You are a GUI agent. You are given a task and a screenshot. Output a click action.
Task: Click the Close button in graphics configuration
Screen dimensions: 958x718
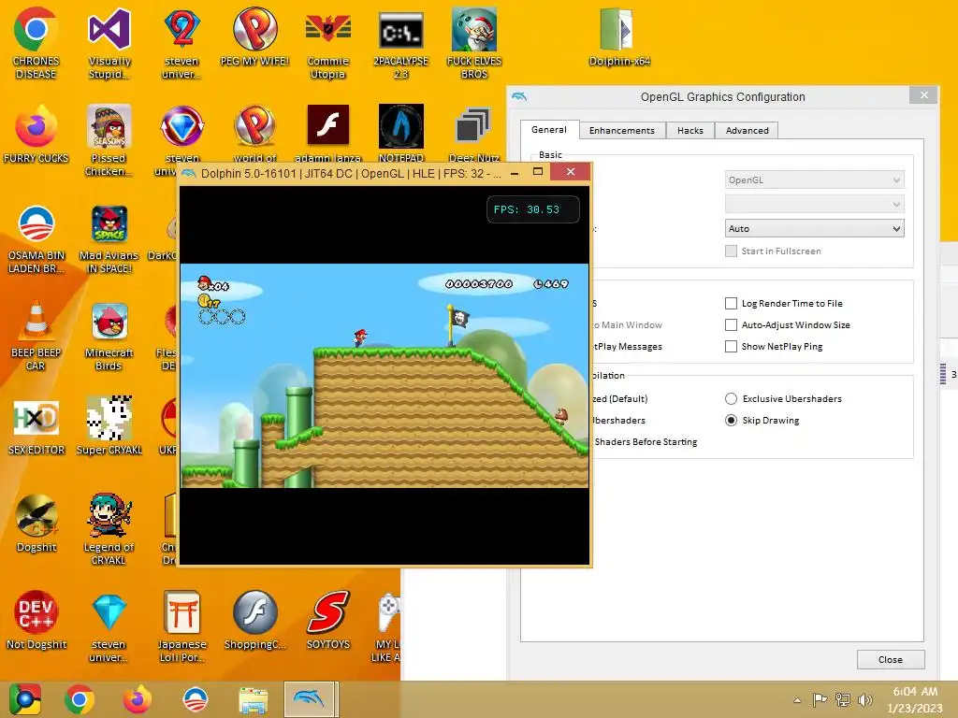[891, 659]
